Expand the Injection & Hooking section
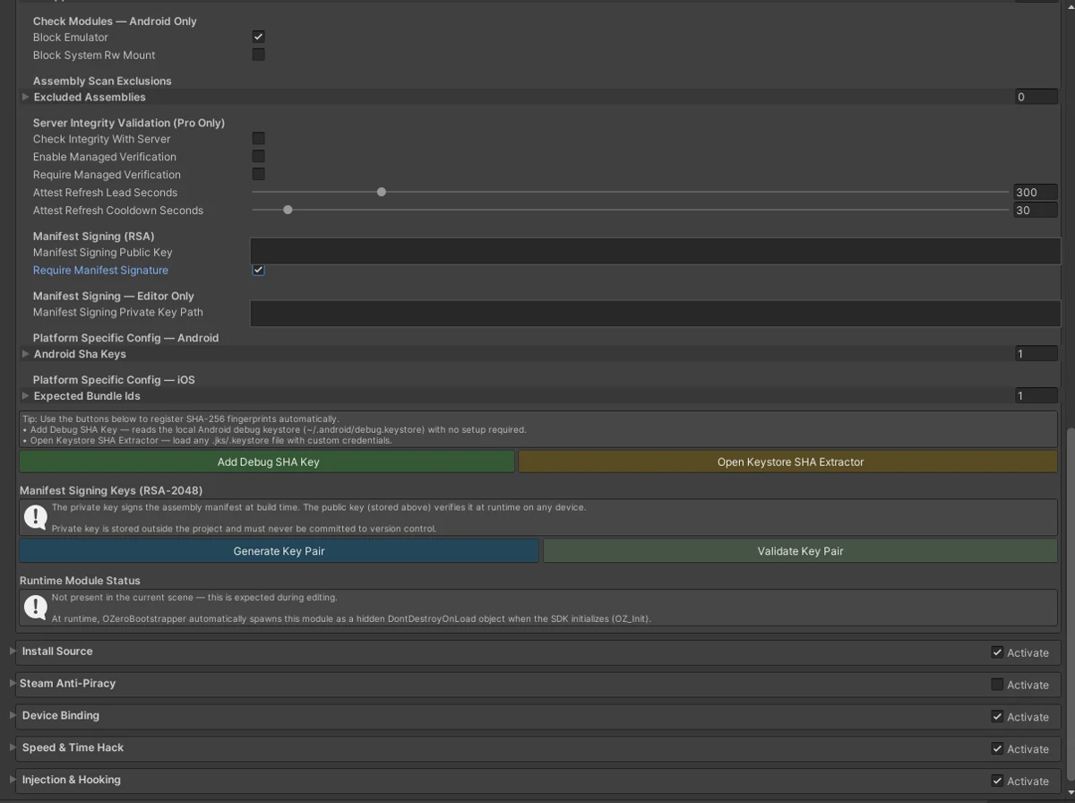 point(13,780)
